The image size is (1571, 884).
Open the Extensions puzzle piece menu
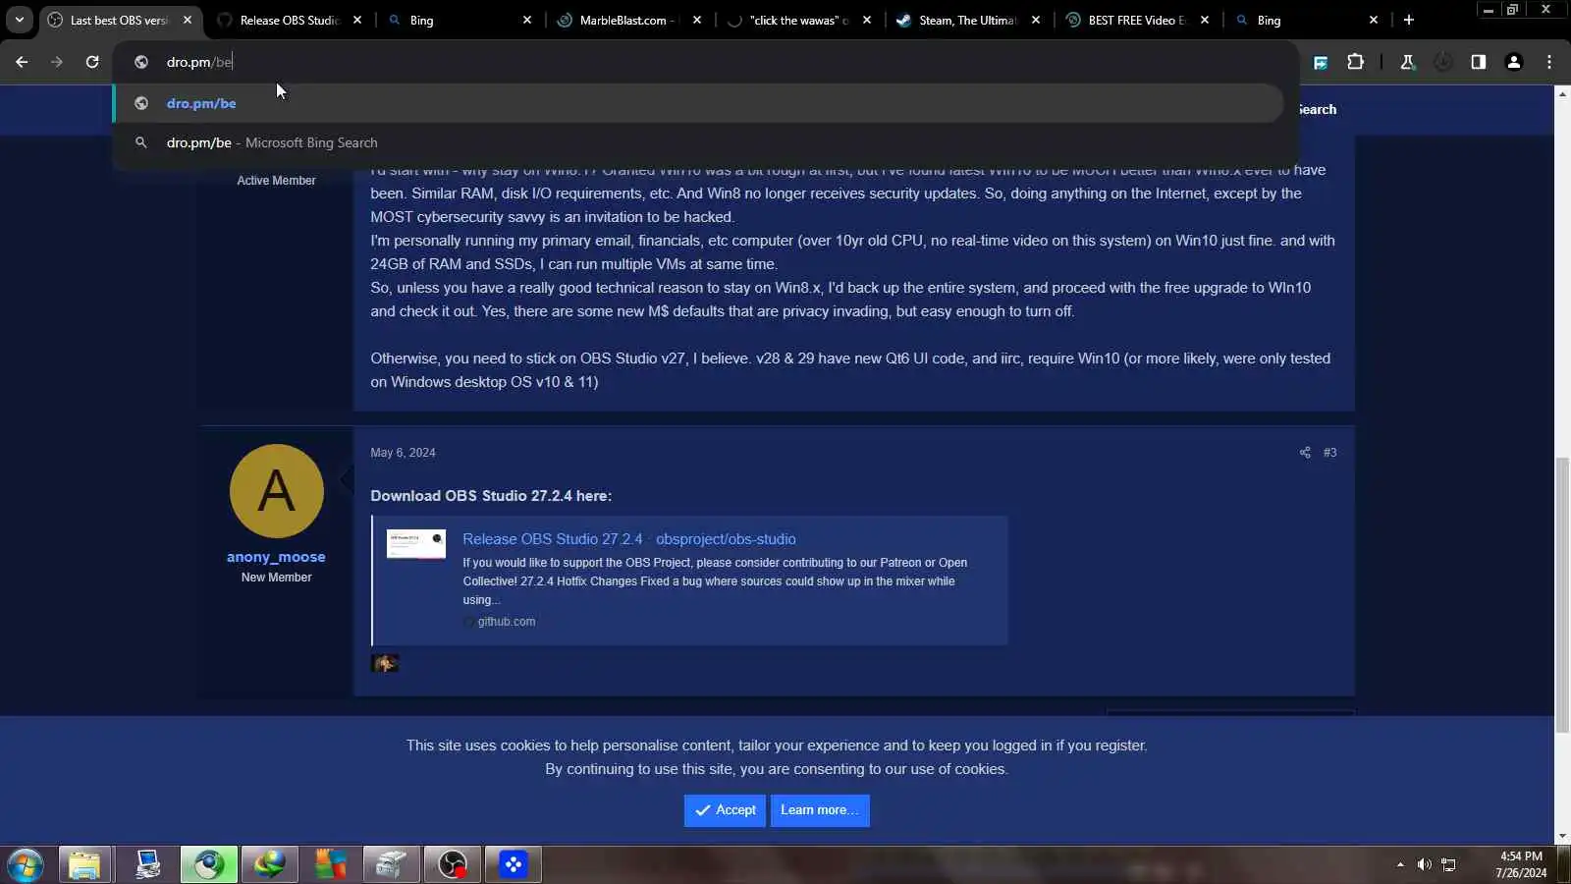(x=1356, y=62)
